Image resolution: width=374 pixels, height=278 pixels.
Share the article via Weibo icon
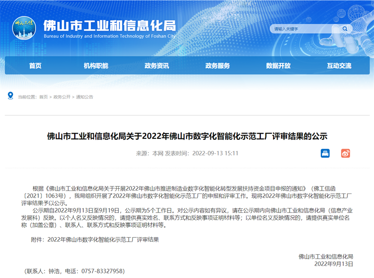345,153
